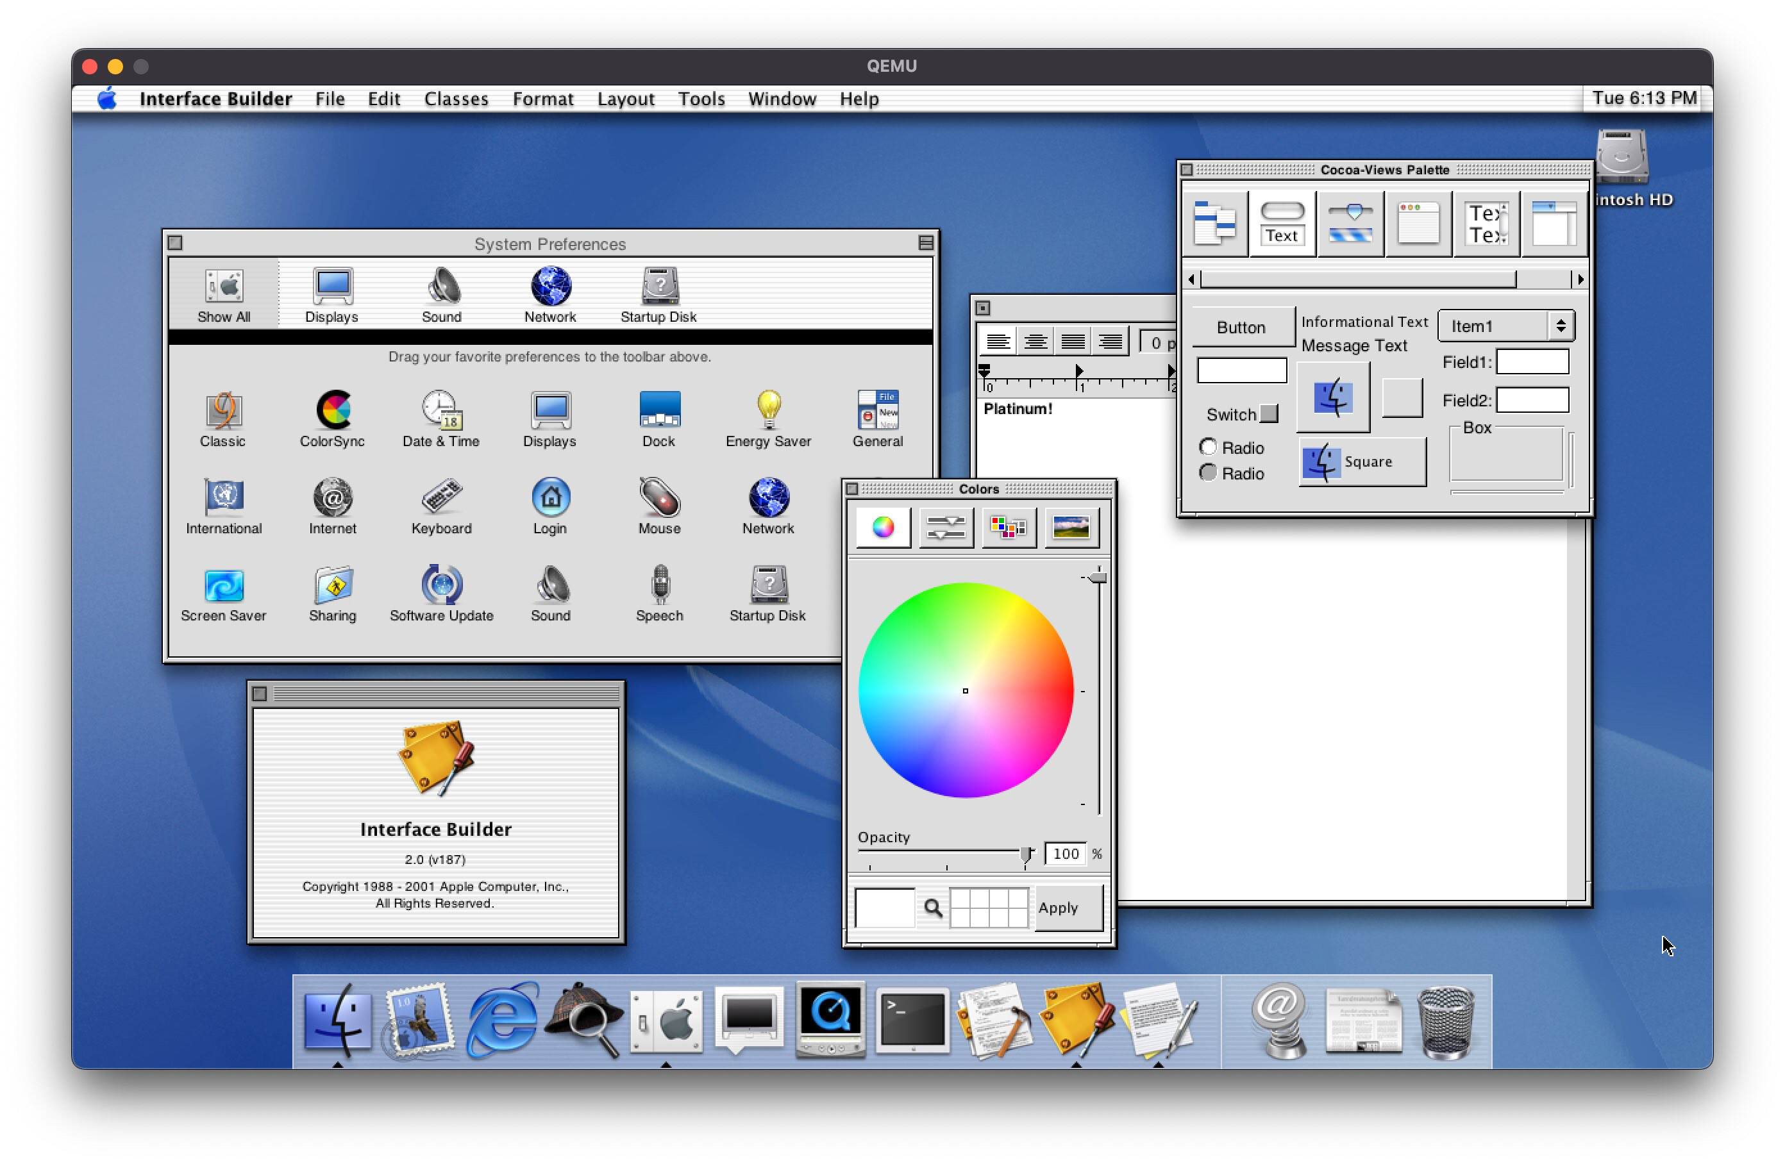This screenshot has width=1785, height=1164.
Task: Open Screen Saver preferences
Action: 224,594
